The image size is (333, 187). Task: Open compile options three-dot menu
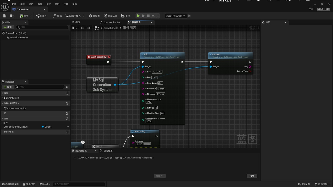coord(31,16)
